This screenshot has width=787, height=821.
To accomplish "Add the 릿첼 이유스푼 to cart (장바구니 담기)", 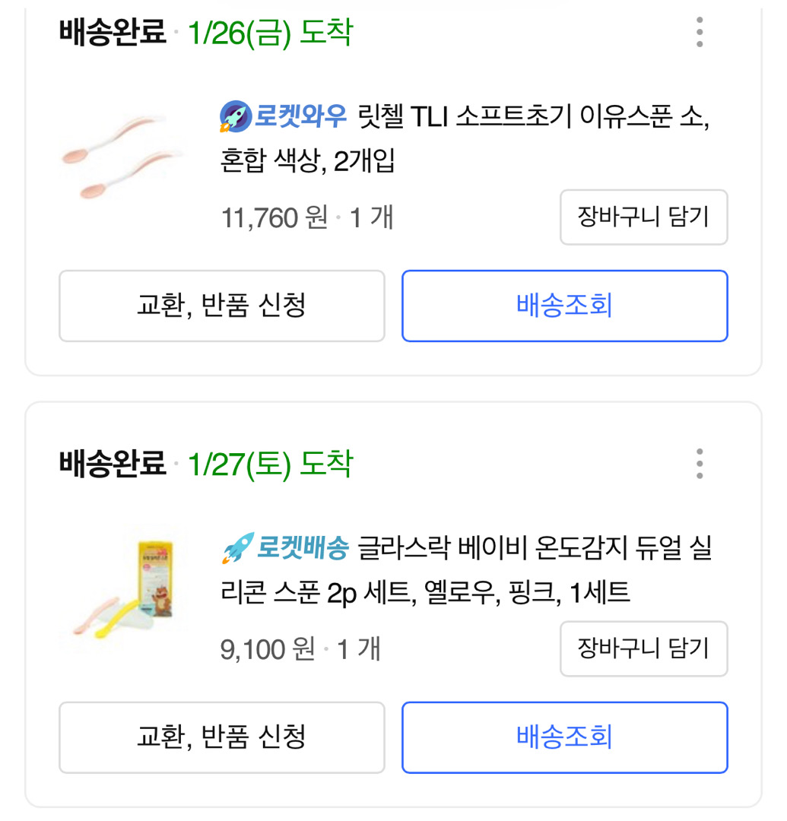I will pyautogui.click(x=643, y=217).
